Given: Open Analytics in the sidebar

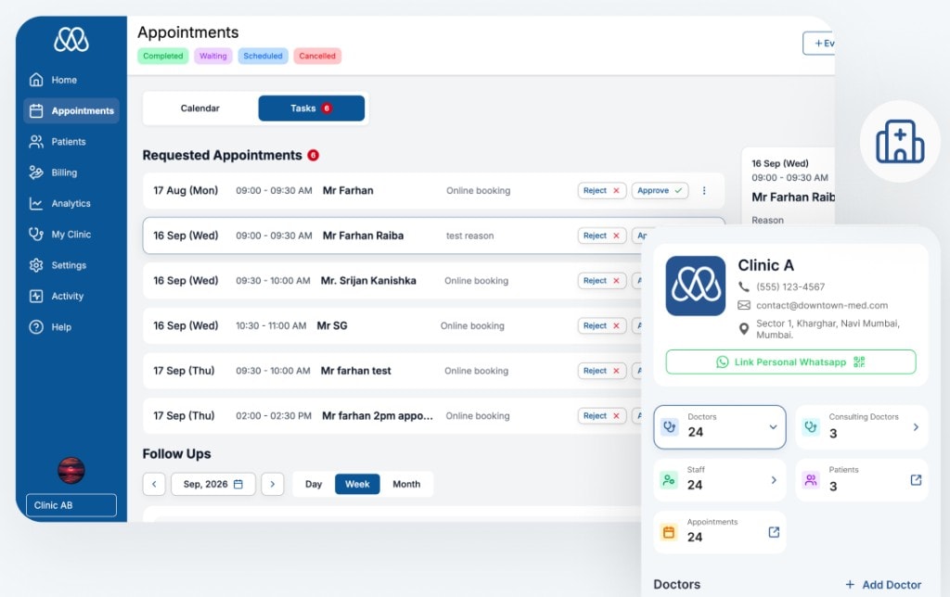Looking at the screenshot, I should (71, 203).
